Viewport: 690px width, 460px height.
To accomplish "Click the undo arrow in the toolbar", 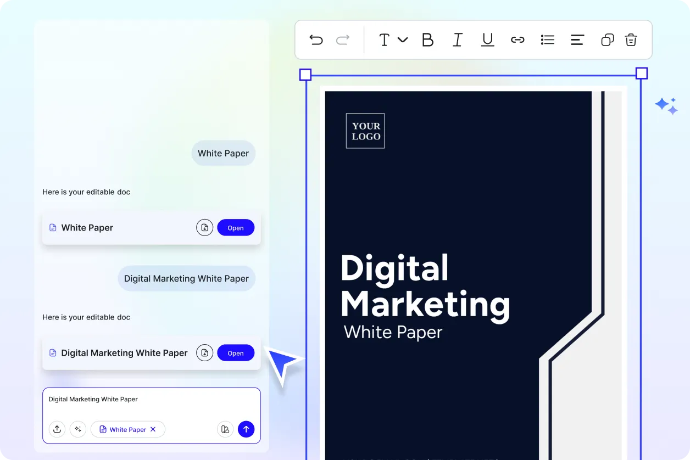I will pyautogui.click(x=316, y=40).
